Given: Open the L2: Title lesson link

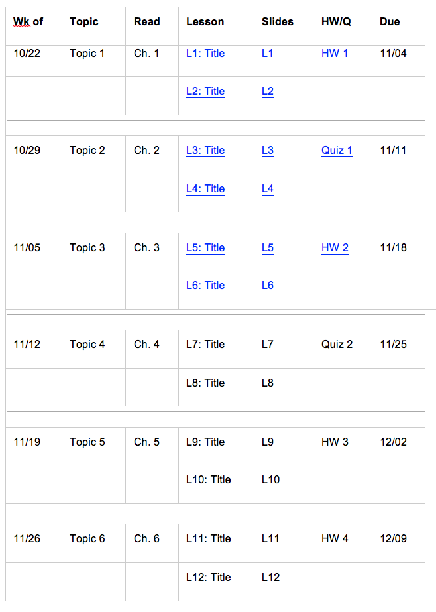Looking at the screenshot, I should (x=205, y=92).
